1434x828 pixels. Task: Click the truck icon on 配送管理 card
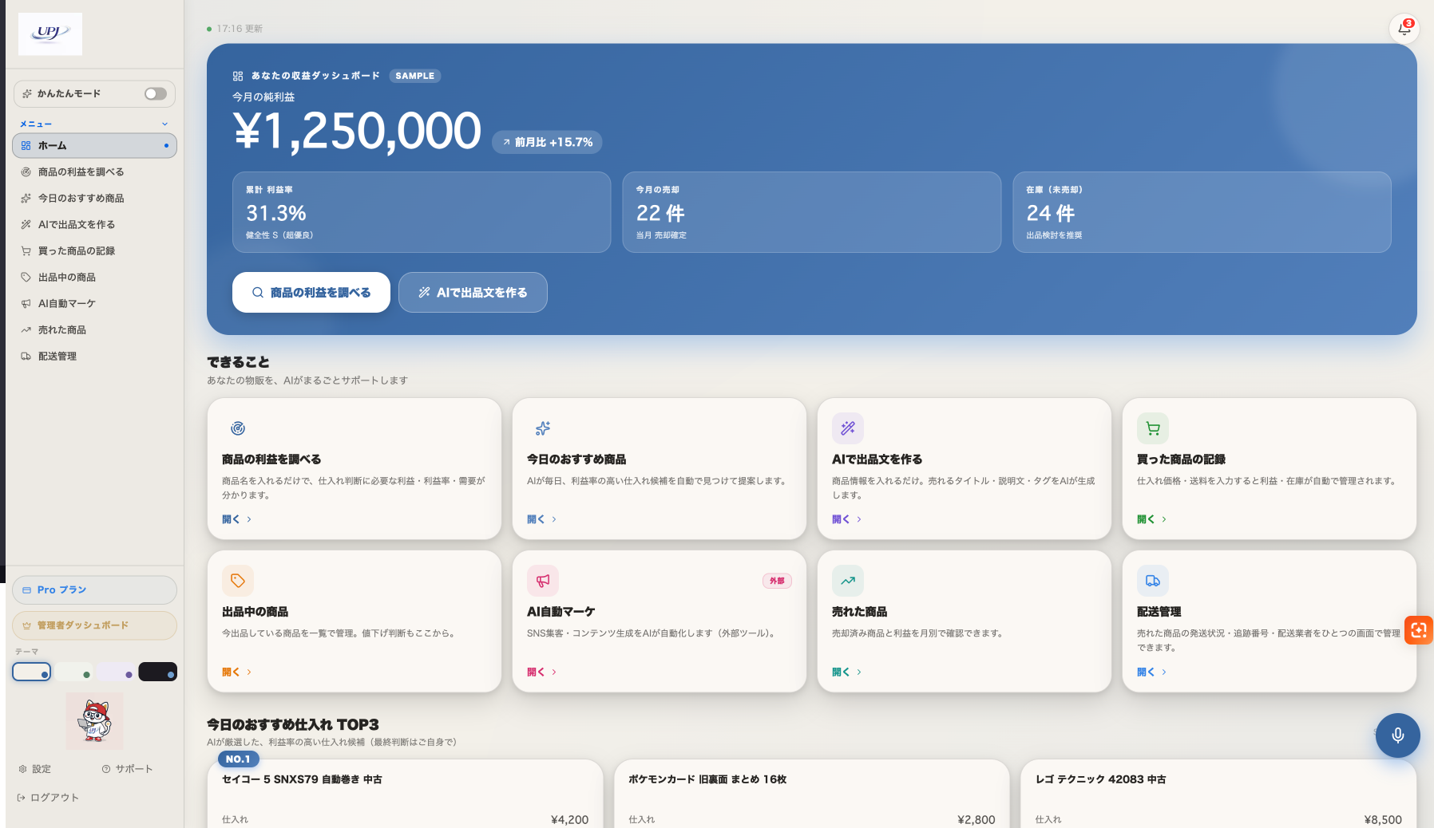point(1153,581)
